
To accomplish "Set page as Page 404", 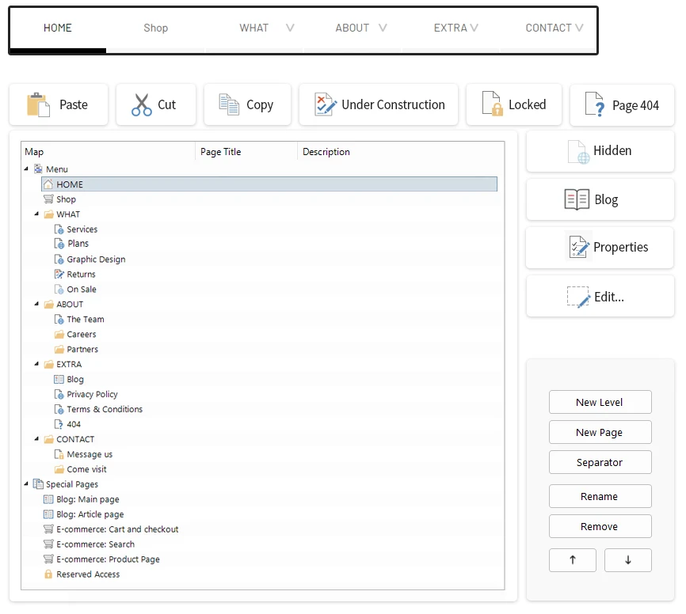I will click(622, 105).
